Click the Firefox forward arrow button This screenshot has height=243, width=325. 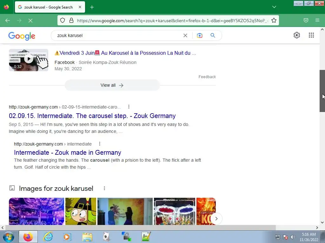pos(19,21)
